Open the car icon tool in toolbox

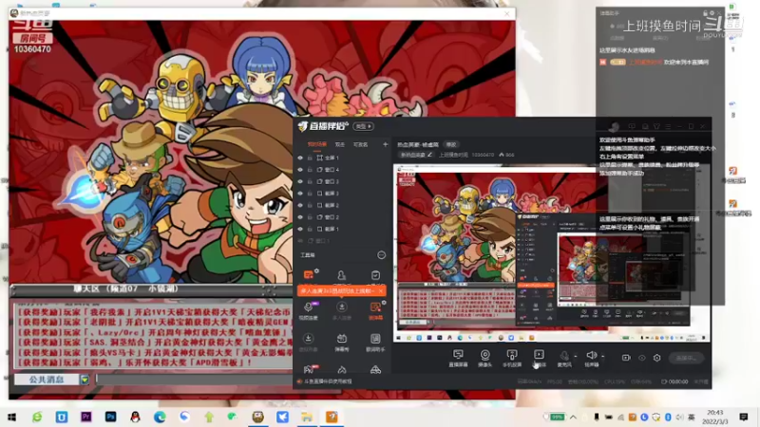coord(375,370)
